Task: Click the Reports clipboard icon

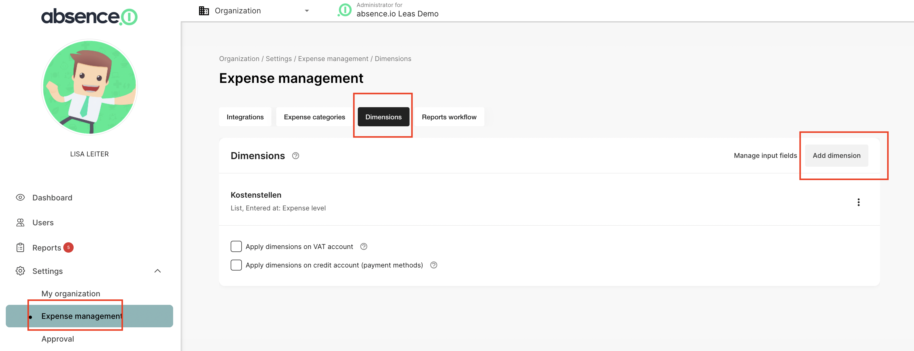Action: [20, 247]
